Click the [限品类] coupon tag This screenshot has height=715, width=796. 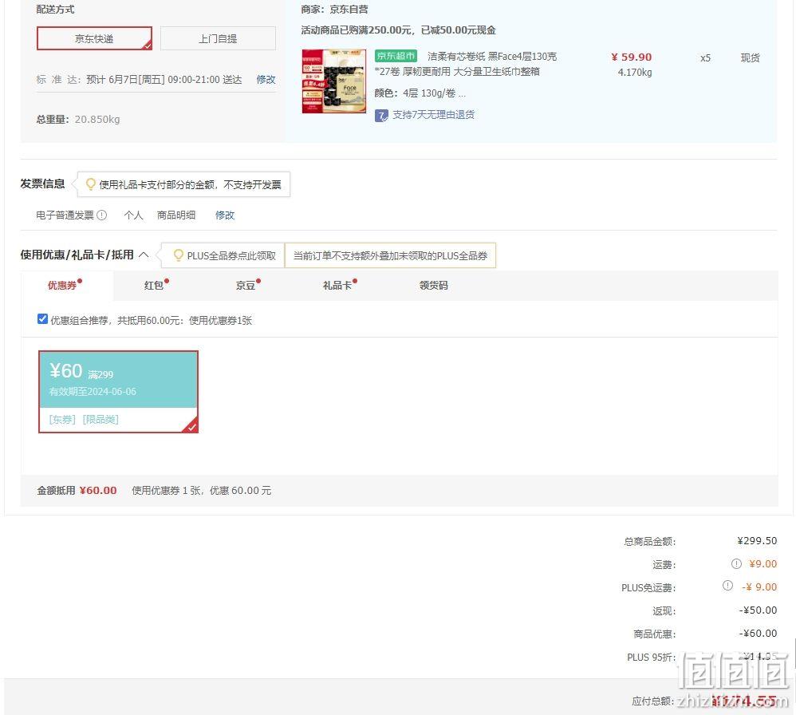(x=100, y=420)
